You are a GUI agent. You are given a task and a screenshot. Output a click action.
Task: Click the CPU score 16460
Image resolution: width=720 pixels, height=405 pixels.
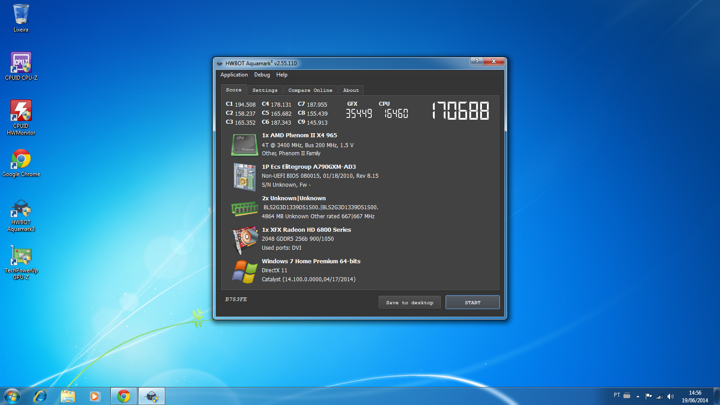[x=396, y=113]
